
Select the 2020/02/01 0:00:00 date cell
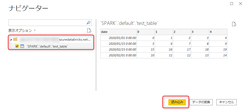118,55
